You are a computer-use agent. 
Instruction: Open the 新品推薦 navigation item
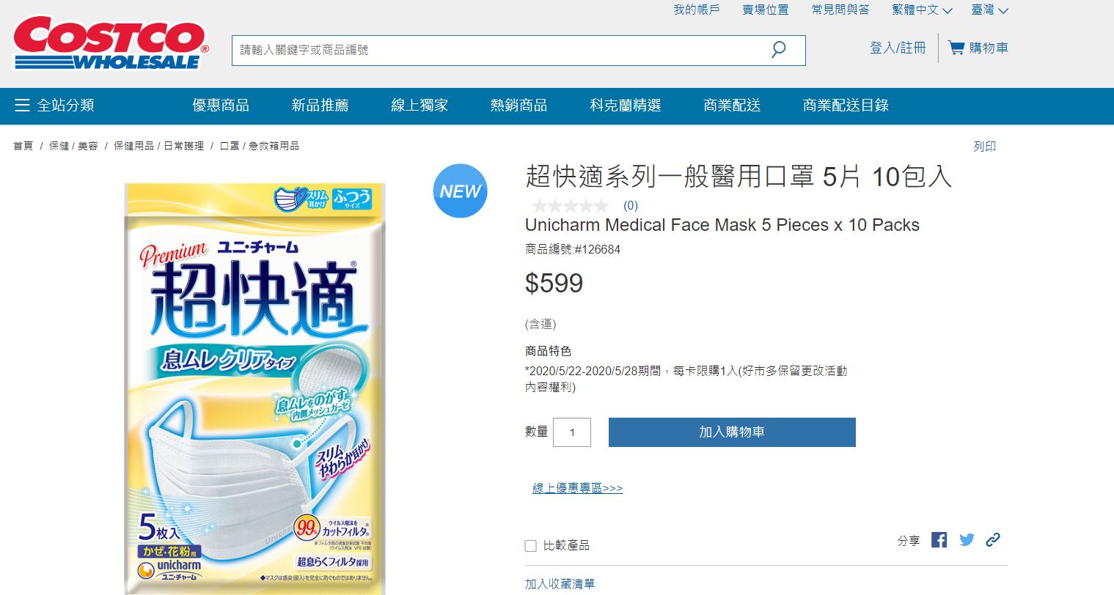coord(320,106)
